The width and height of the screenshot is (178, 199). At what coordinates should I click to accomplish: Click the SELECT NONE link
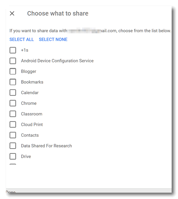point(53,40)
